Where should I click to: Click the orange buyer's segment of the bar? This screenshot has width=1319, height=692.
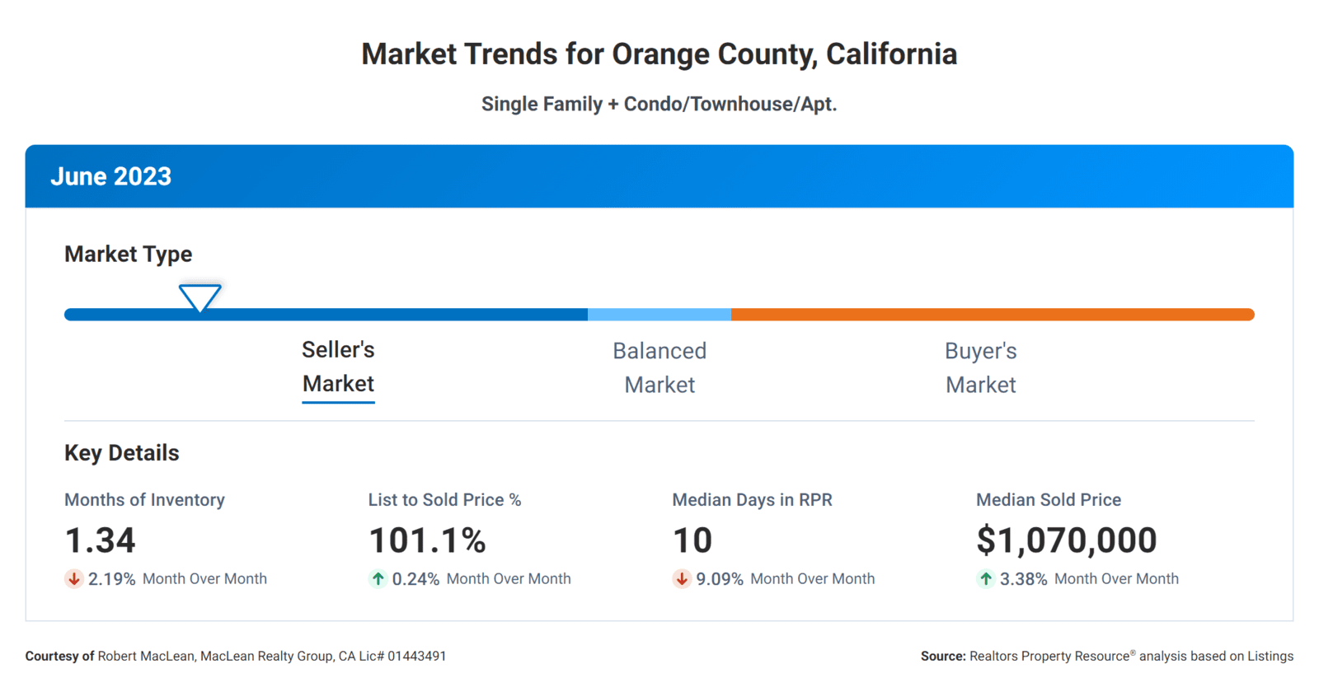[989, 315]
